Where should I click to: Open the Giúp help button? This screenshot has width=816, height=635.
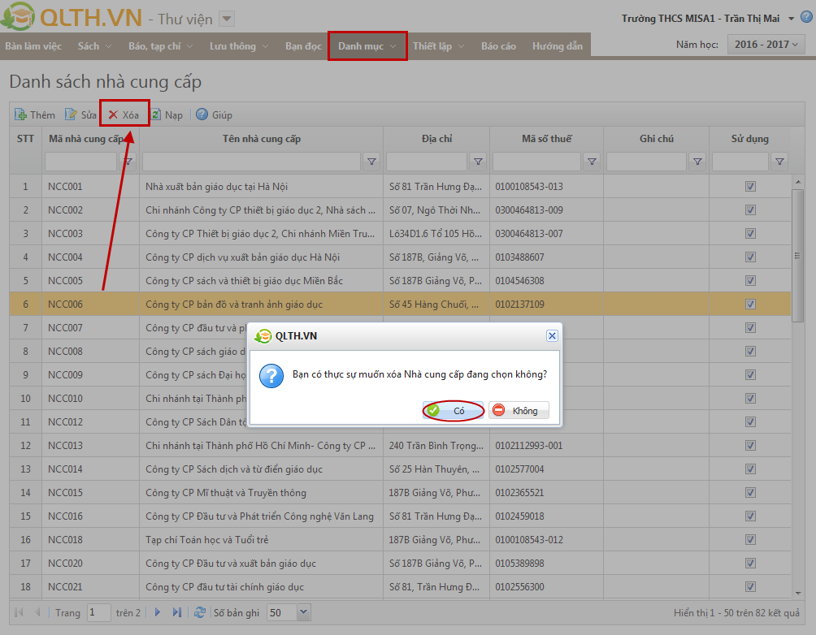(x=215, y=115)
